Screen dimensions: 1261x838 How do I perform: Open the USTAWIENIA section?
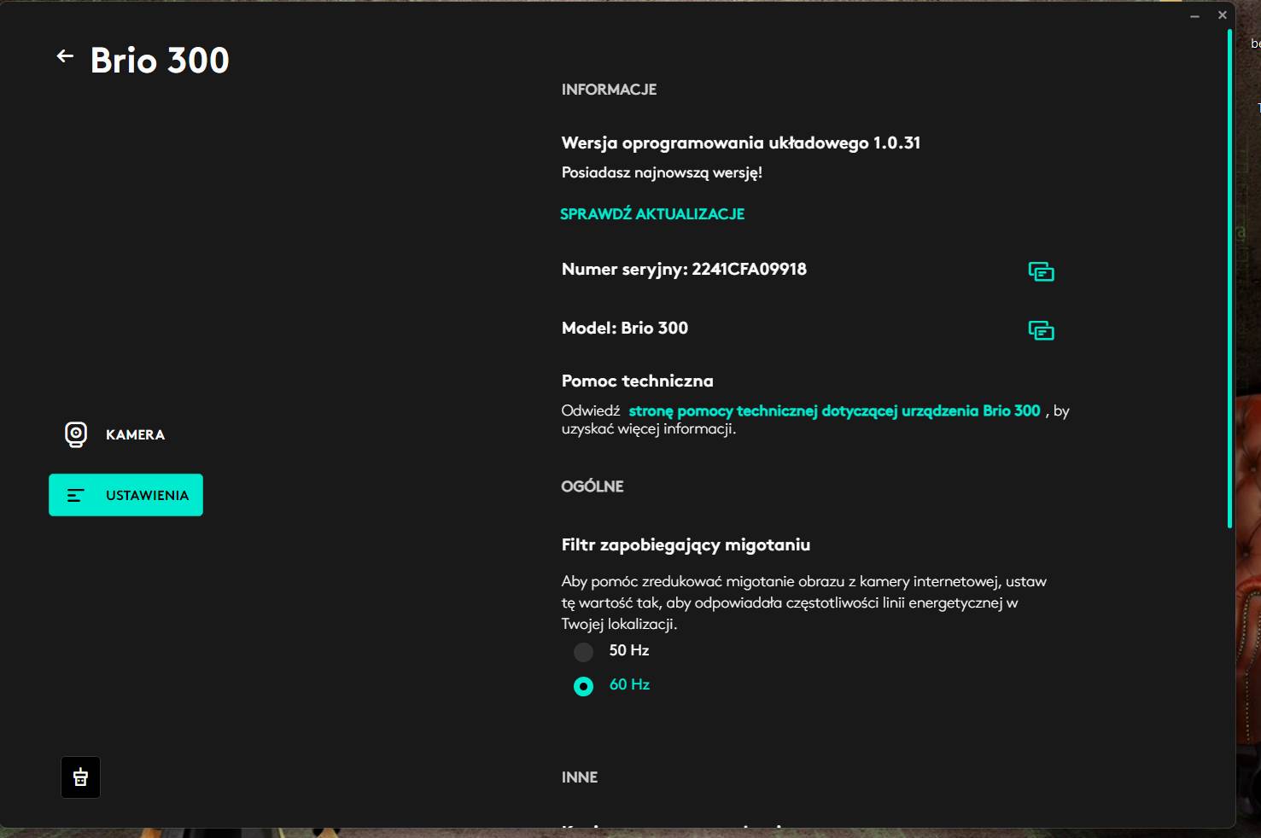pos(126,495)
